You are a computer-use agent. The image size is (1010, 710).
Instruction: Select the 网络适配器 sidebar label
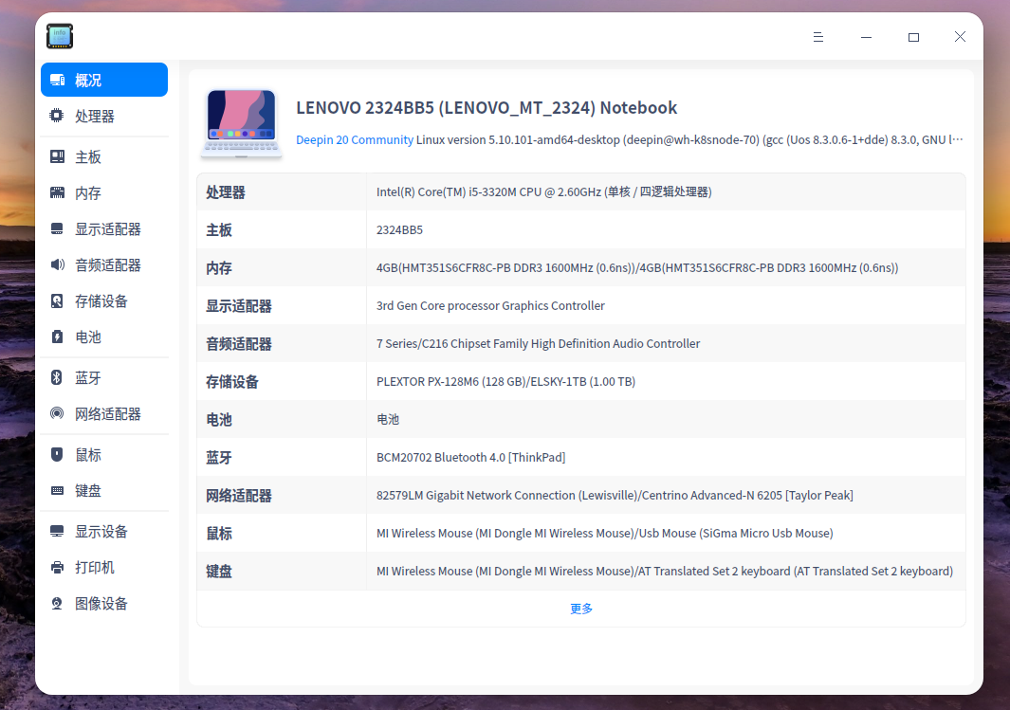coord(107,414)
